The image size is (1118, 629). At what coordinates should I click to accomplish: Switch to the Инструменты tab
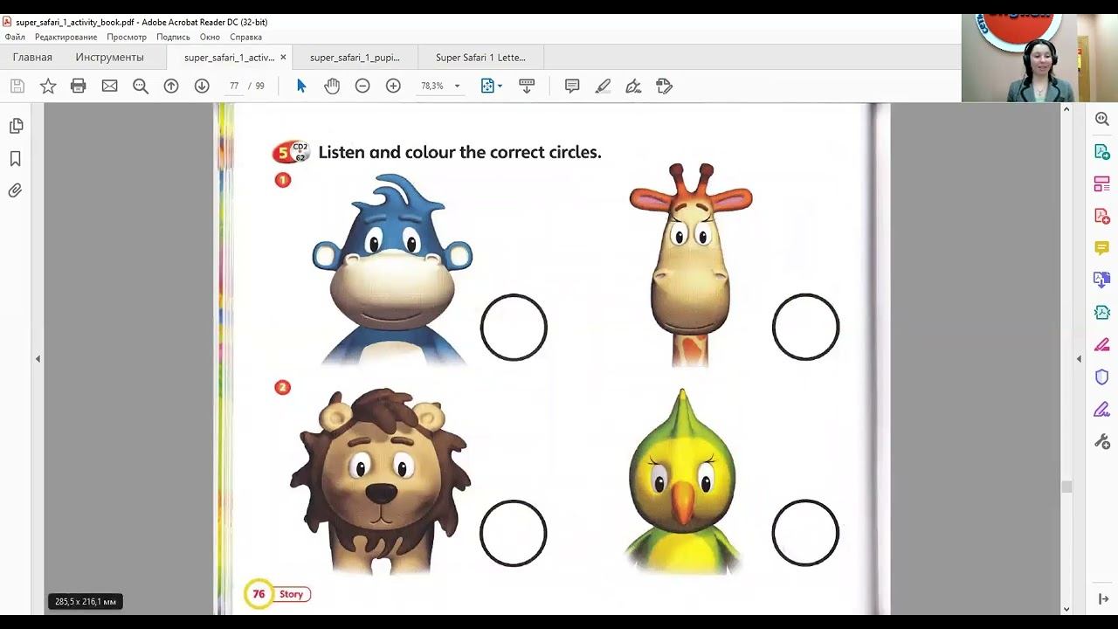109,58
